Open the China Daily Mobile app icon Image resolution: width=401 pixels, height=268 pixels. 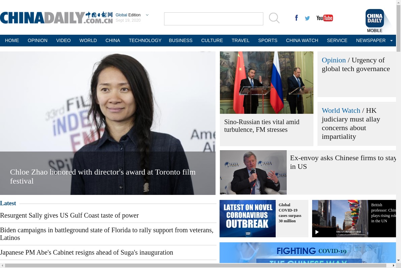point(375,18)
